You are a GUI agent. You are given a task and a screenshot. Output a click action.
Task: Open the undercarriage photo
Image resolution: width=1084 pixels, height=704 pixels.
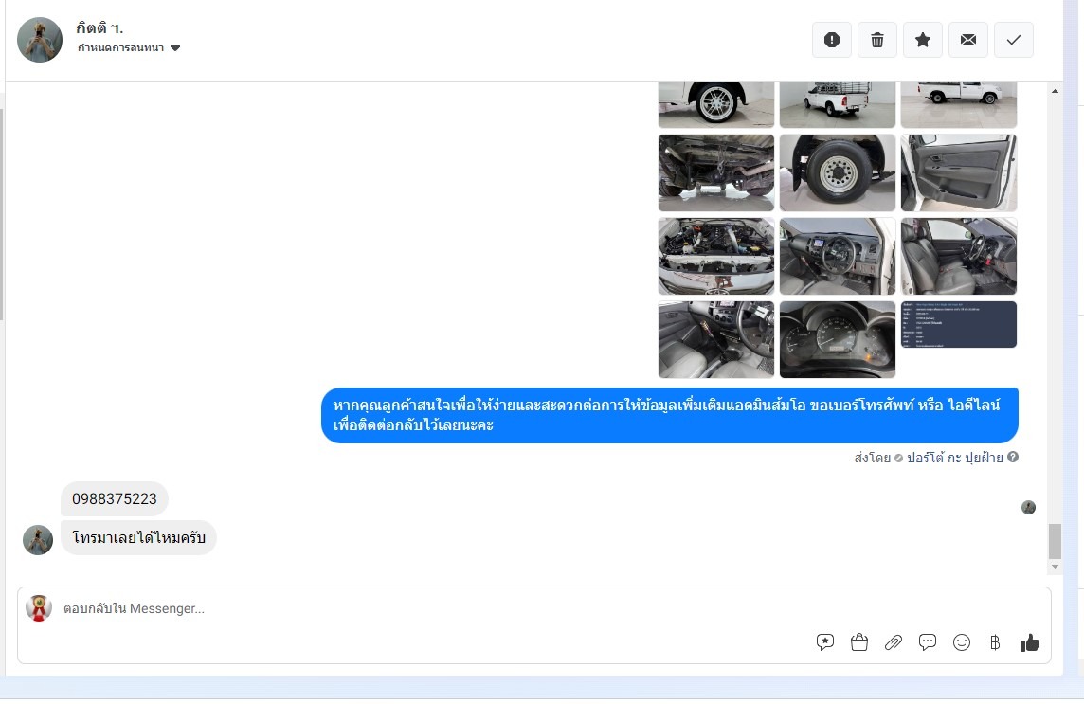pos(716,172)
